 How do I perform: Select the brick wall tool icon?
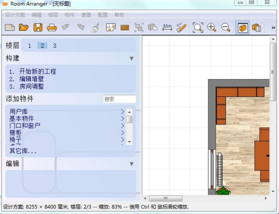pyautogui.click(x=125, y=28)
